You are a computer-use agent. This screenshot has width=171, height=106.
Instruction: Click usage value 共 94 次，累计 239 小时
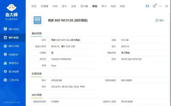63,46
